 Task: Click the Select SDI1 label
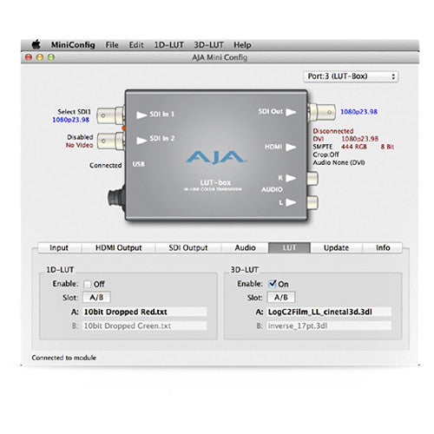74,112
